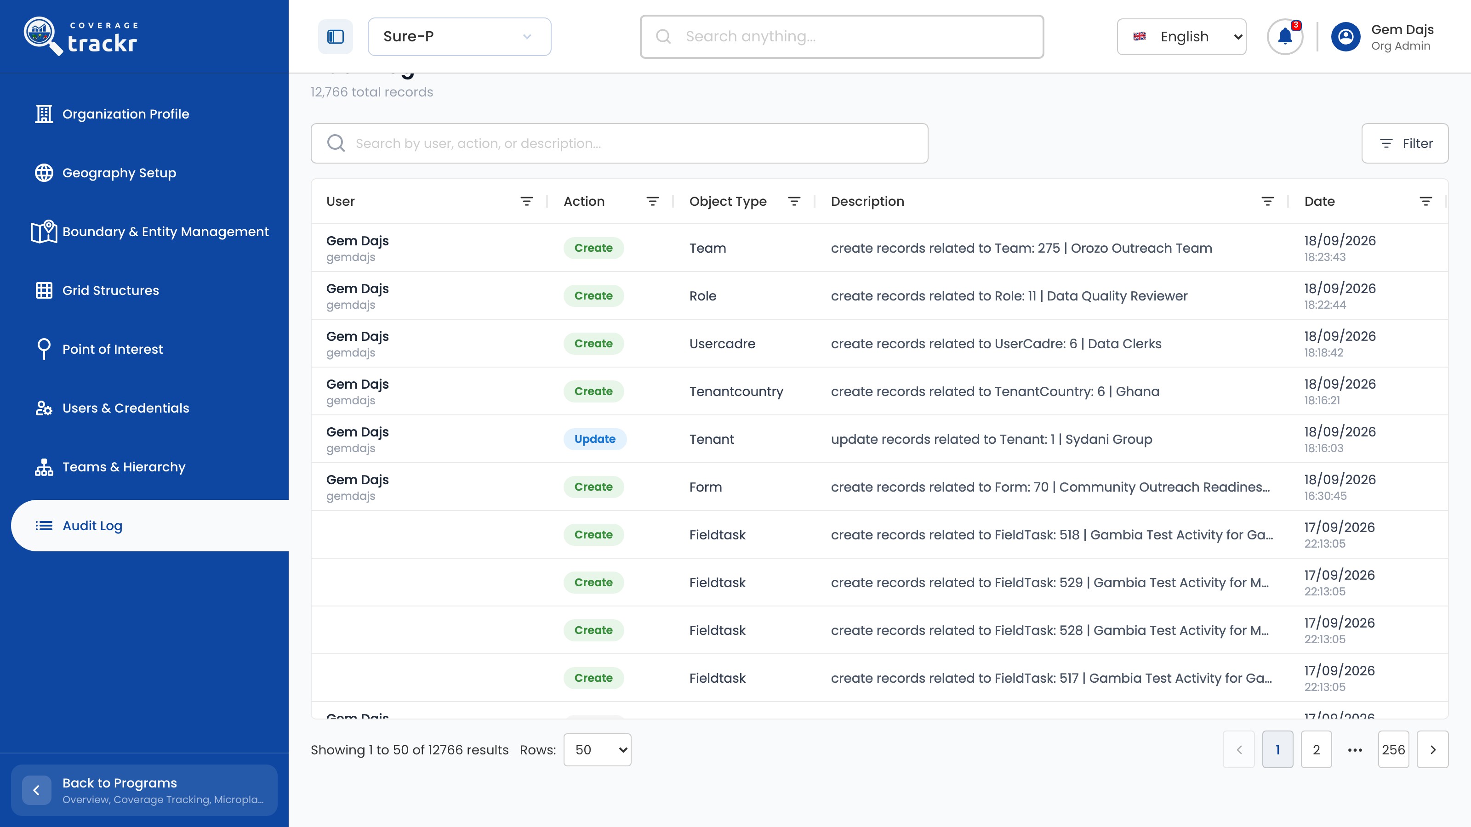Viewport: 1471px width, 827px height.
Task: Filter the Date column
Action: pyautogui.click(x=1425, y=201)
